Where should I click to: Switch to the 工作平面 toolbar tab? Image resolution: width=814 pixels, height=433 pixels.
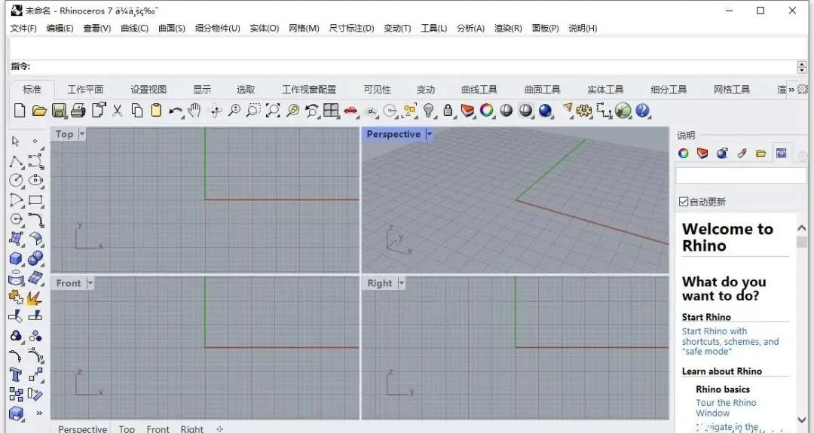[x=85, y=89]
